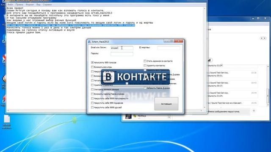The image size is (271, 152).
Task: Open the Новый текстовый desktop file icon
Action: pyautogui.click(x=7, y=122)
